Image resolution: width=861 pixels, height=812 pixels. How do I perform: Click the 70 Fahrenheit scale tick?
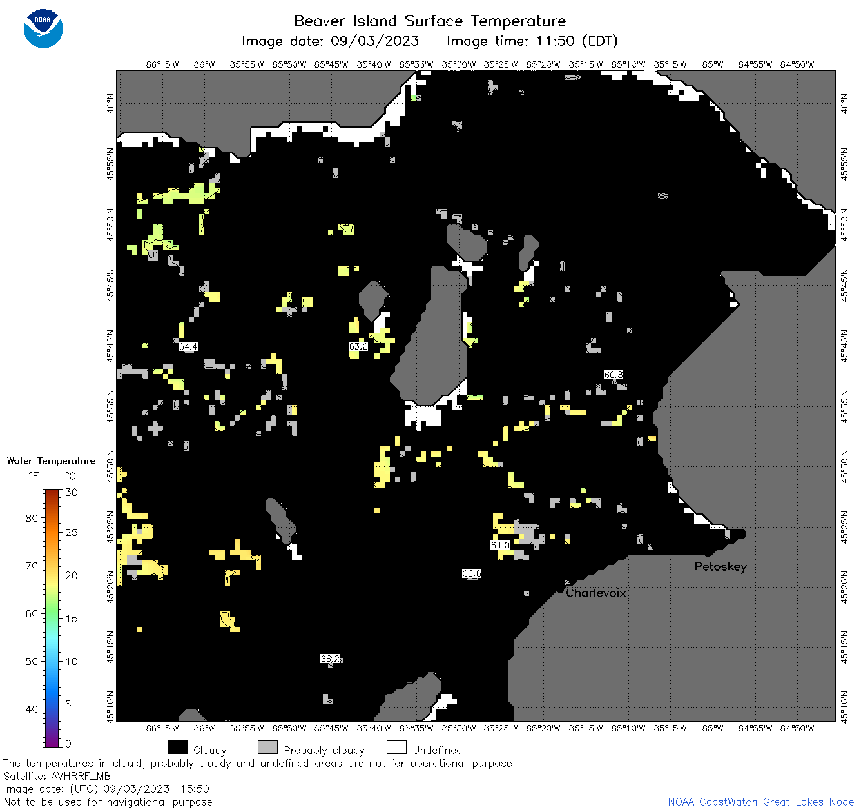click(x=32, y=566)
